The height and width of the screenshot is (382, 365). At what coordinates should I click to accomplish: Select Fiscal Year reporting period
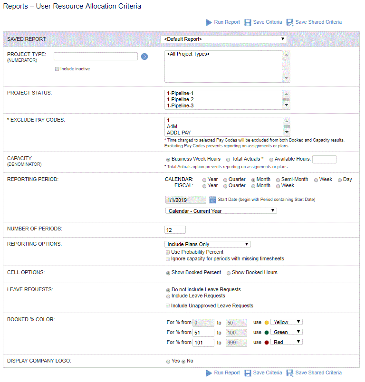click(x=204, y=186)
